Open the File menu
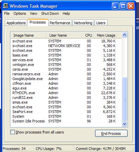 point(7,13)
